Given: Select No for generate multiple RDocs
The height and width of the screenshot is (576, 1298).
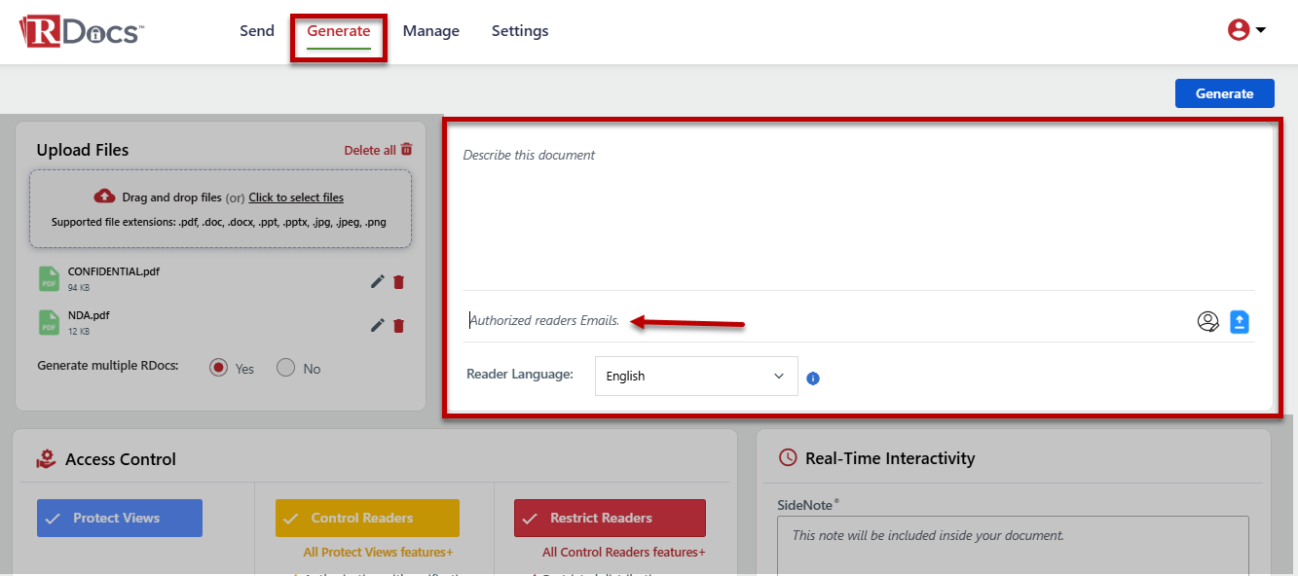Looking at the screenshot, I should (x=285, y=368).
